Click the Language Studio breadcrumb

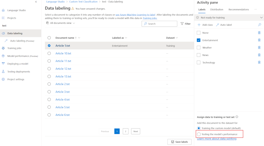pyautogui.click(x=55, y=2)
